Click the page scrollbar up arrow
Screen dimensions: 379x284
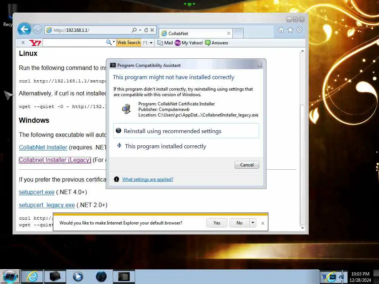(x=302, y=51)
